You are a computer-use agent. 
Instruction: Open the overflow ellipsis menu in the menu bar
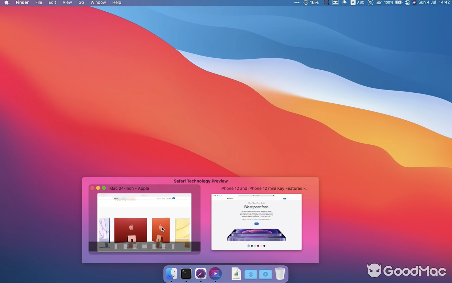click(297, 2)
